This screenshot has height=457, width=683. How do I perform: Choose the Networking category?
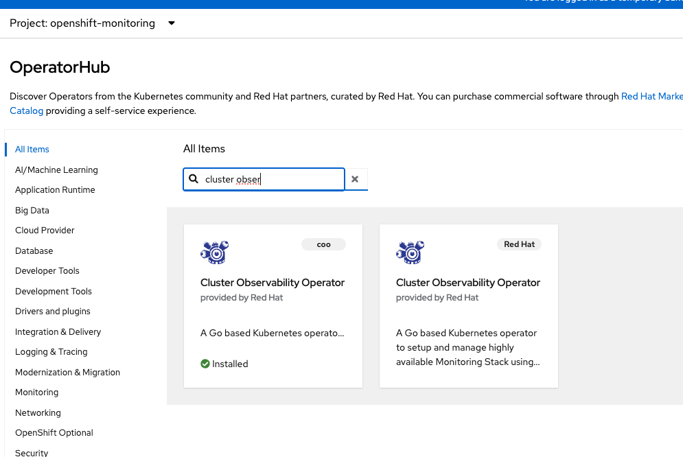click(x=38, y=413)
